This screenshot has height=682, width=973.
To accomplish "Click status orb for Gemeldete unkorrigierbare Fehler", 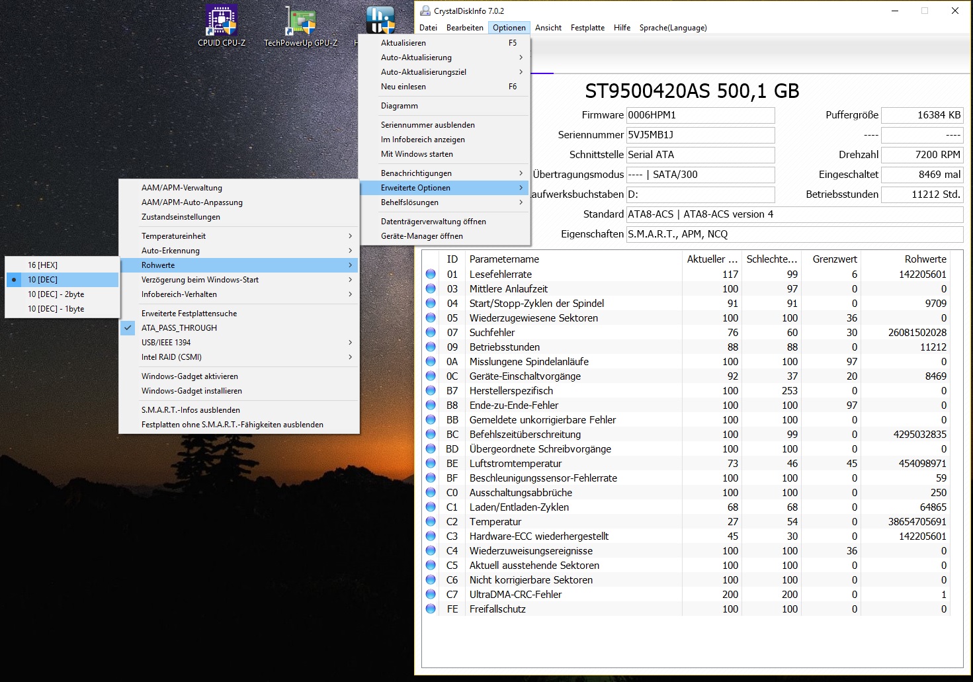I will click(x=431, y=419).
